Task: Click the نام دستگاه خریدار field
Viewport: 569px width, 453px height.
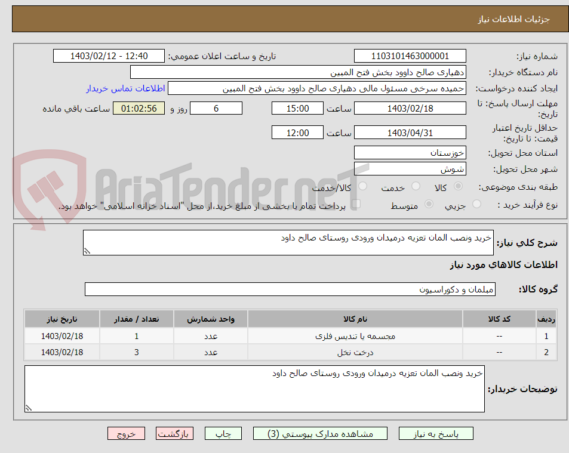Action: [298, 72]
